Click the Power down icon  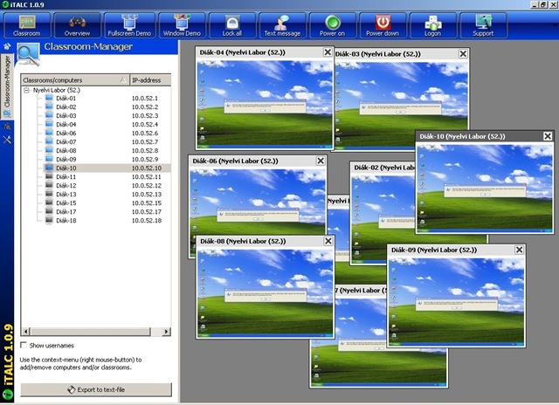pos(383,24)
